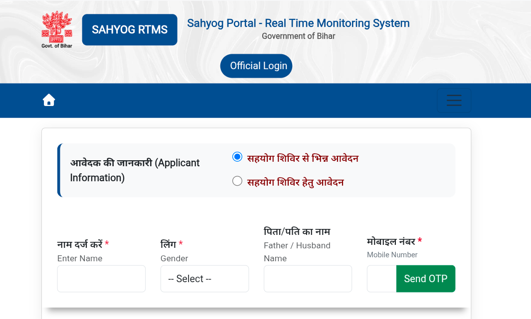This screenshot has width=531, height=319.
Task: Go to the home page via house icon
Action: pos(49,100)
